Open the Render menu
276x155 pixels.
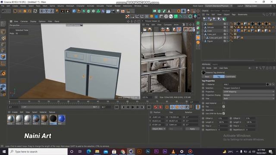pos(118,6)
